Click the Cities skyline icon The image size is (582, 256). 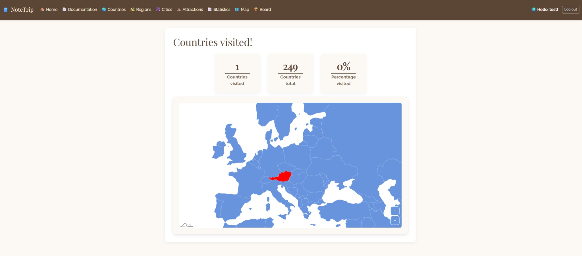click(158, 10)
